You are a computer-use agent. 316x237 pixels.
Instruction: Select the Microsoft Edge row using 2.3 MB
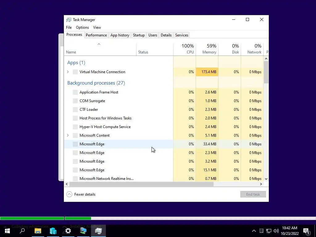click(164, 153)
